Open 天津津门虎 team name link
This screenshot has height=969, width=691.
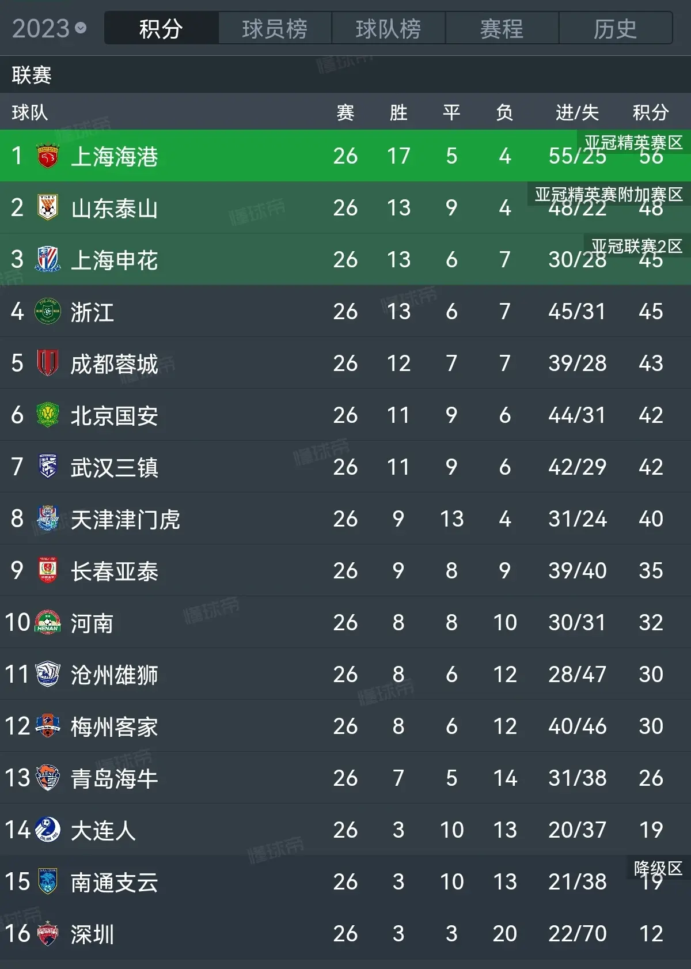coord(126,519)
